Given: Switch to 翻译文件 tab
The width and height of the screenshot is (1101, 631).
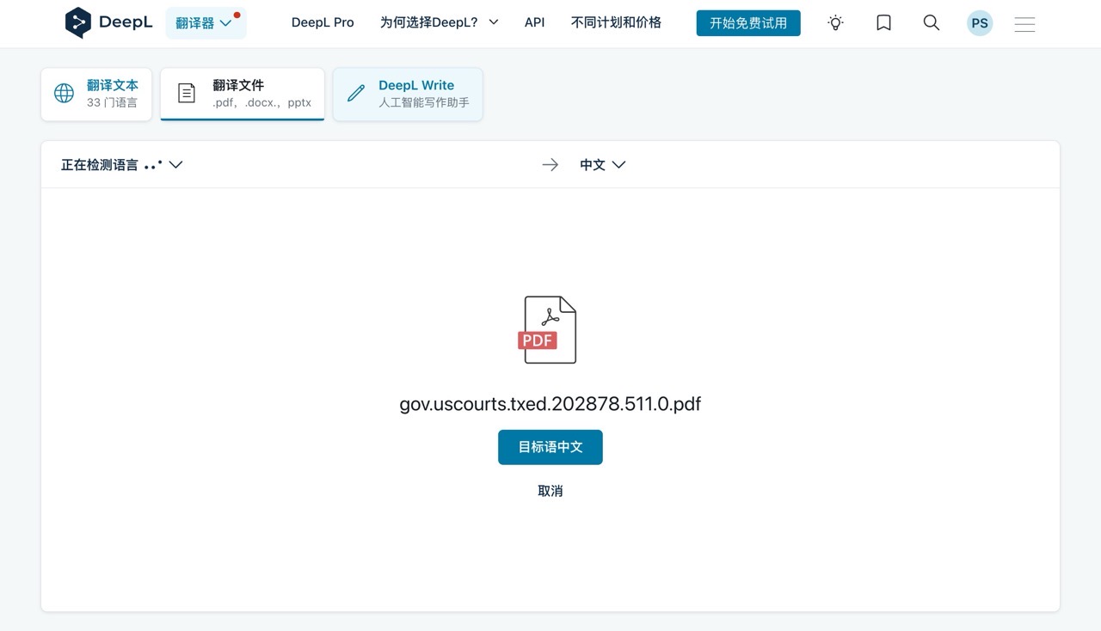Looking at the screenshot, I should [x=243, y=94].
